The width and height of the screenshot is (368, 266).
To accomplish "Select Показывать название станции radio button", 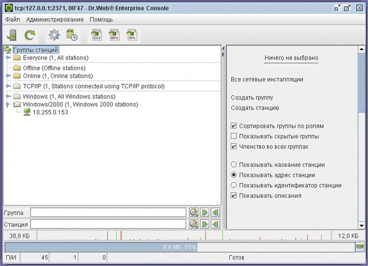I will click(x=233, y=165).
